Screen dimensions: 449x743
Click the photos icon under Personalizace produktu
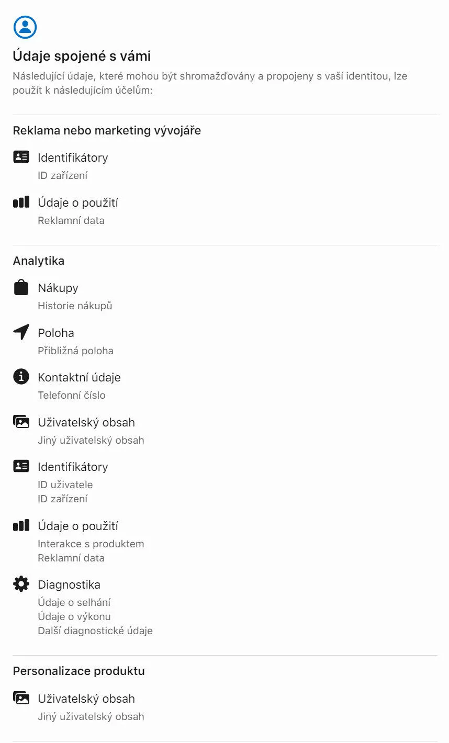21,698
